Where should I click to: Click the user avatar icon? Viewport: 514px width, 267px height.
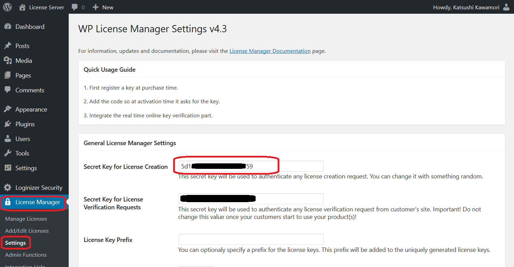[x=506, y=7]
